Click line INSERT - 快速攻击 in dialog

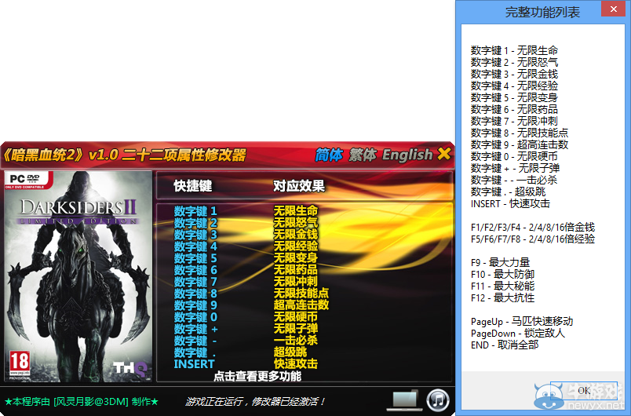(510, 203)
